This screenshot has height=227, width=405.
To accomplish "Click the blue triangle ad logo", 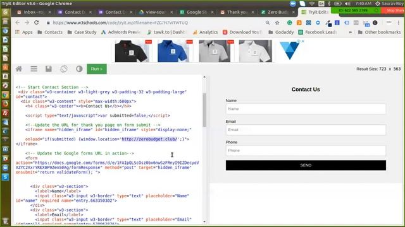I will 289,50.
